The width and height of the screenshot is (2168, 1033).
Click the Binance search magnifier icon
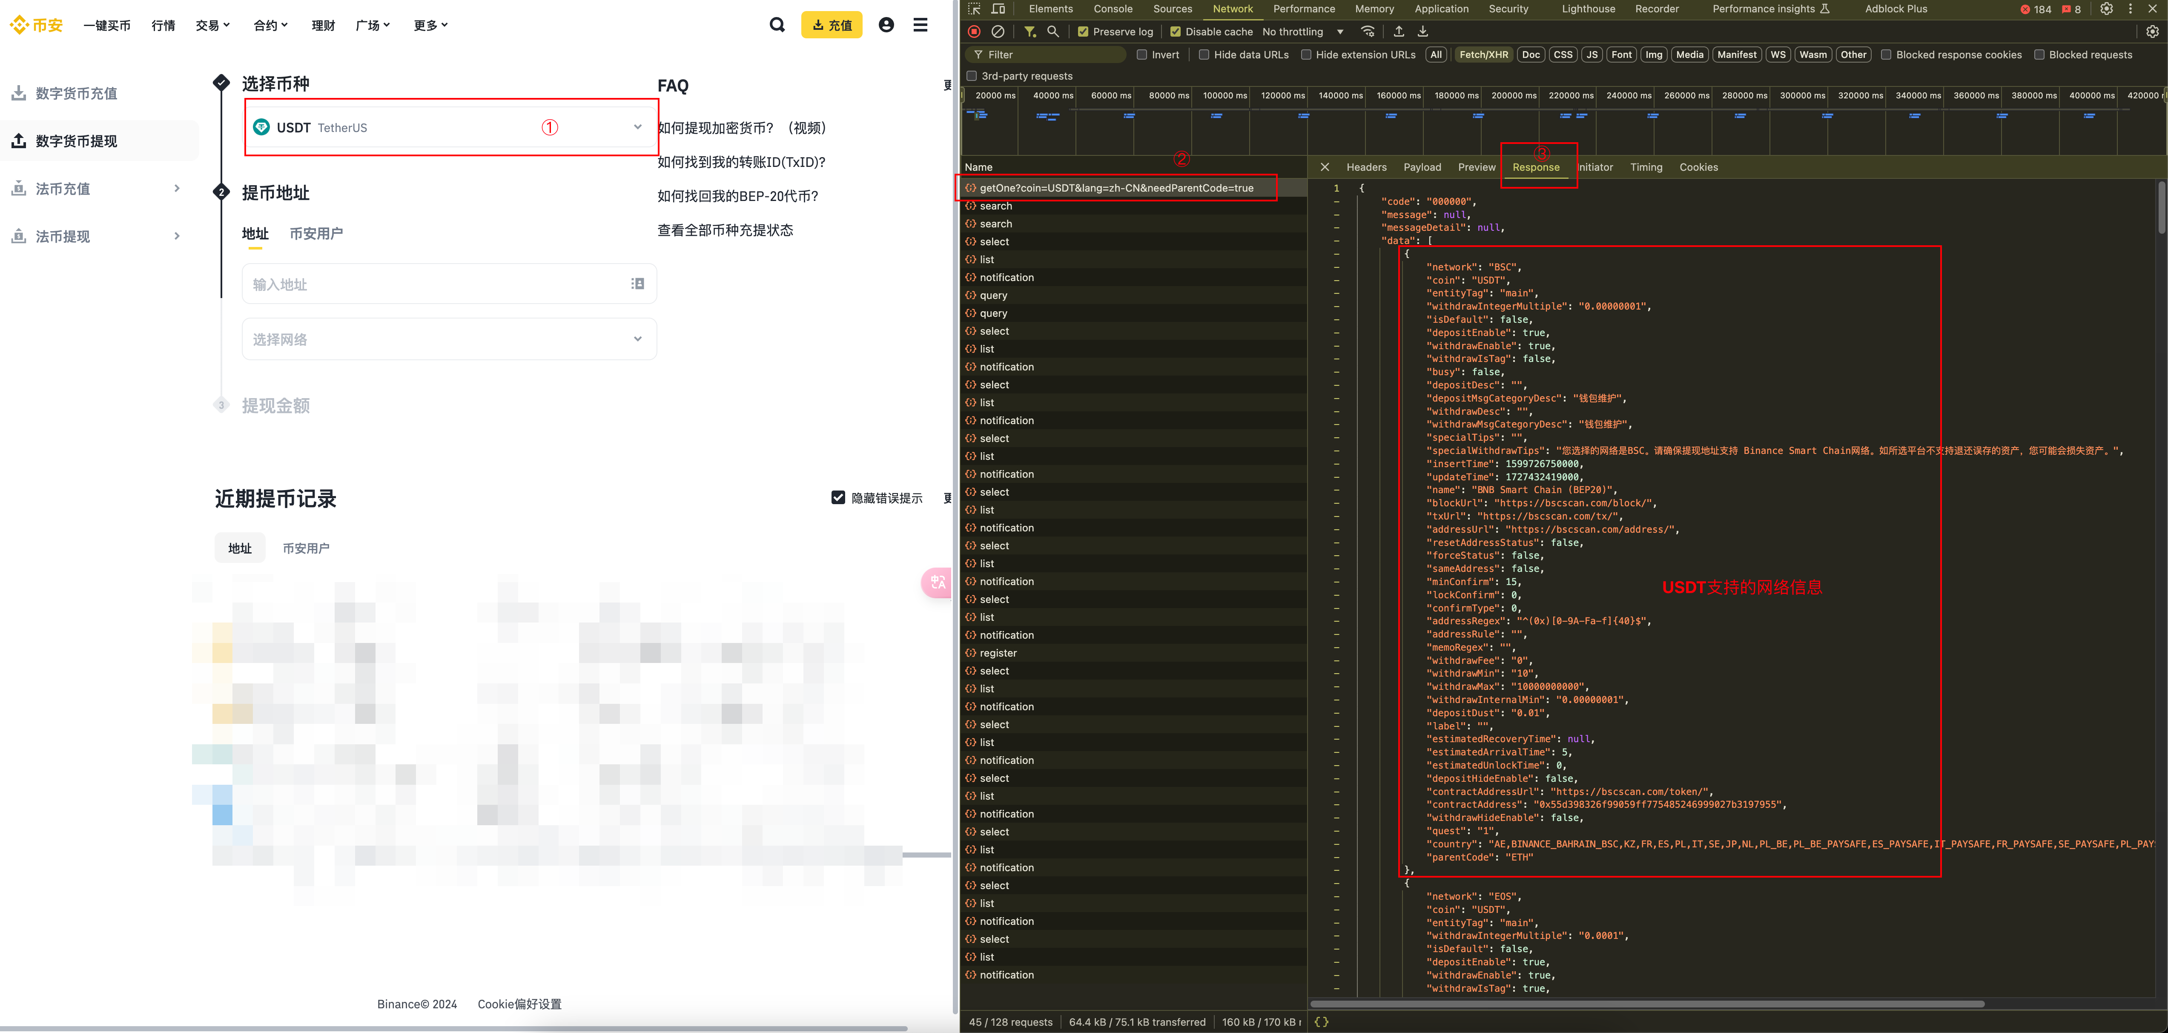777,25
